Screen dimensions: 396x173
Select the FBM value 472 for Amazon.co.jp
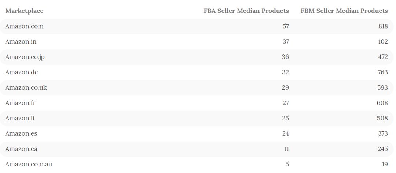point(383,57)
